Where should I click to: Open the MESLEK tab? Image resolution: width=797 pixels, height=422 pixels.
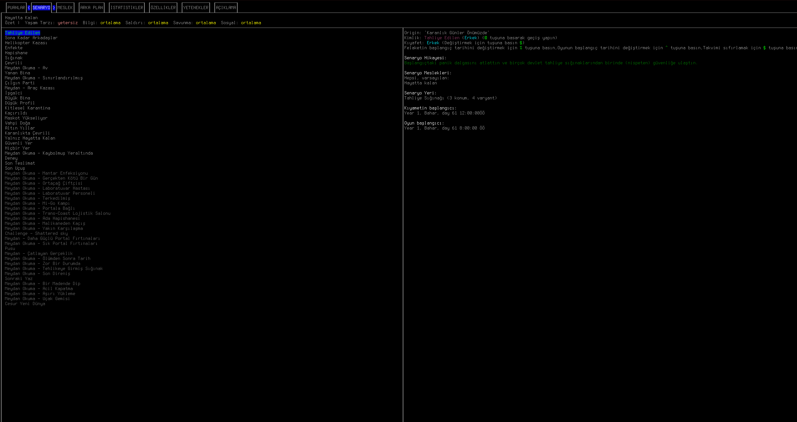[x=65, y=8]
